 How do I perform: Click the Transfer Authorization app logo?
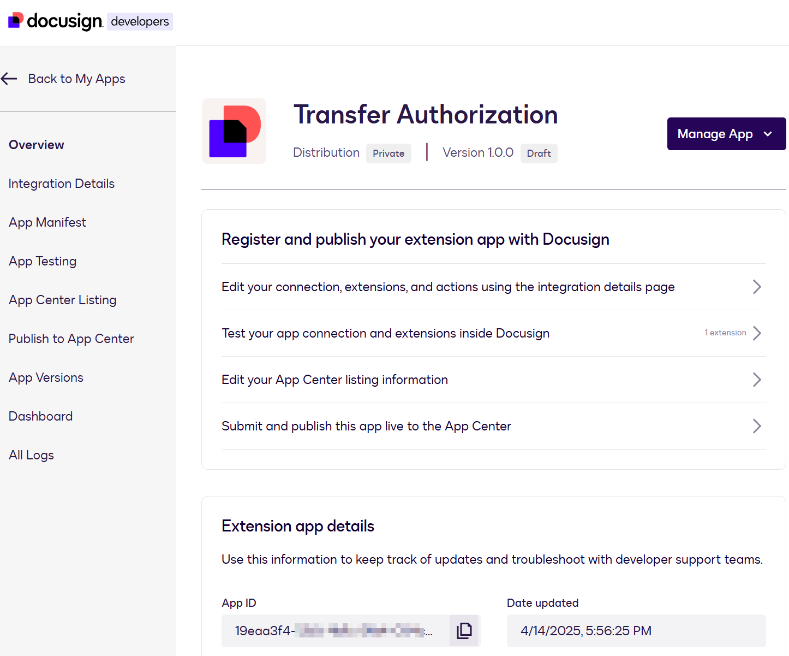[x=234, y=131]
